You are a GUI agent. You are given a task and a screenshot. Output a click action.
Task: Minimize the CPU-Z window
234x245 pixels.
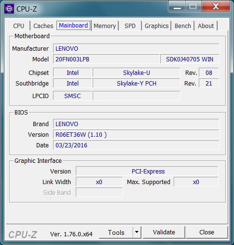[x=177, y=6]
